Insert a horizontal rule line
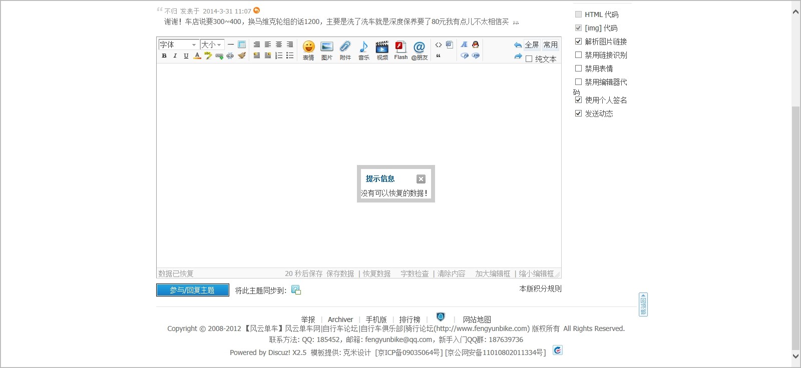The image size is (801, 368). click(x=231, y=44)
